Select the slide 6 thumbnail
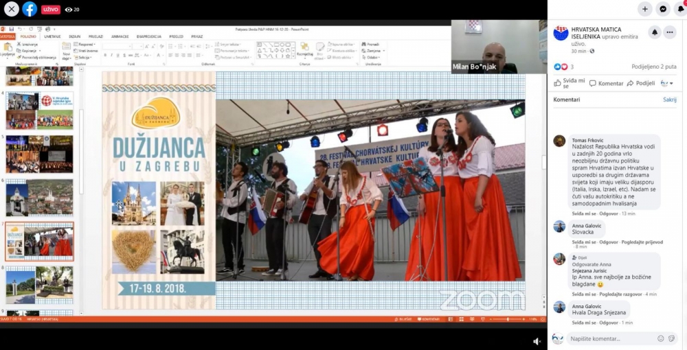 (39, 197)
